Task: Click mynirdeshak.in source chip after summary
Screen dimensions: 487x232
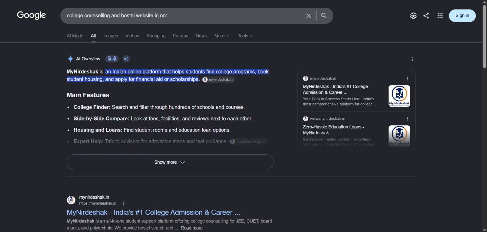Action: coord(219,80)
